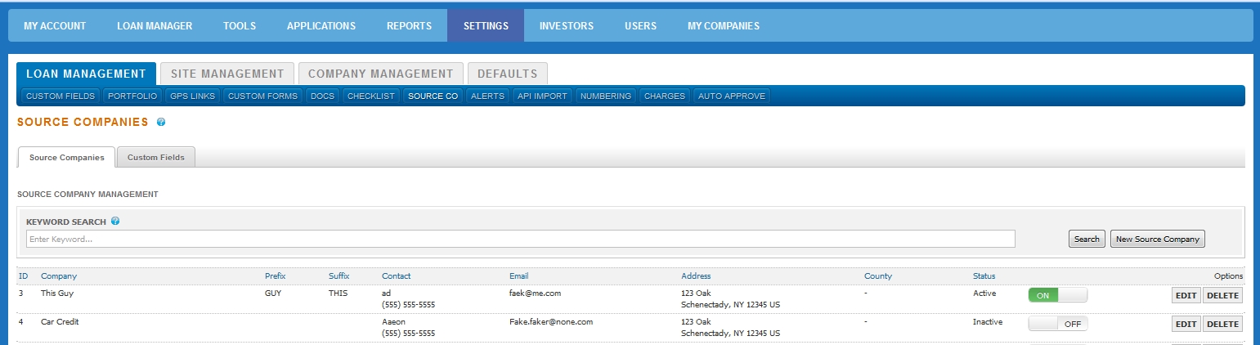Select the Source Co sub-tab

point(433,96)
